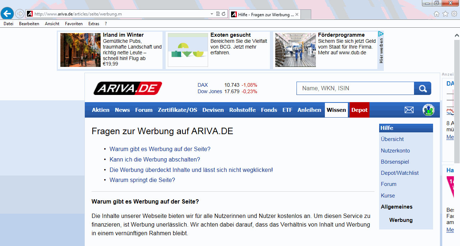This screenshot has height=246, width=460.
Task: Open the address bar history dropdown arrow
Action: click(x=212, y=14)
